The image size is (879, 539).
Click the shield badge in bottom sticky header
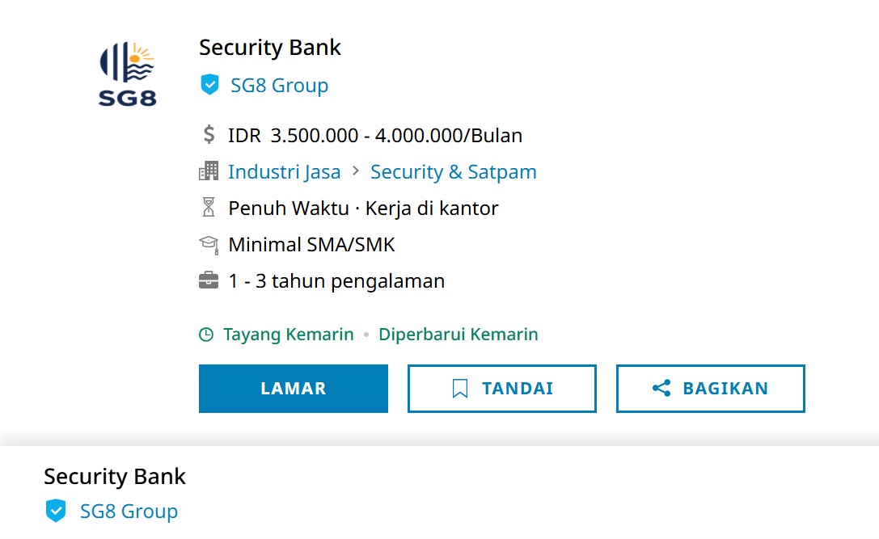coord(56,511)
